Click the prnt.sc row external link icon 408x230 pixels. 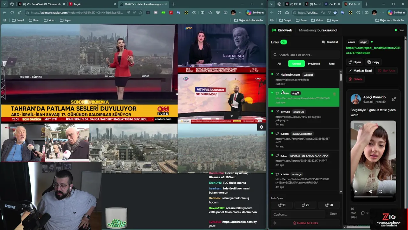tap(277, 112)
